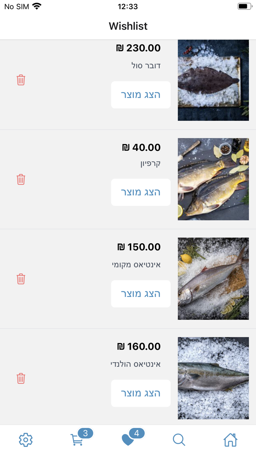Viewport: 256px width, 455px height.
Task: Open the shopping cart icon
Action: pos(76,440)
